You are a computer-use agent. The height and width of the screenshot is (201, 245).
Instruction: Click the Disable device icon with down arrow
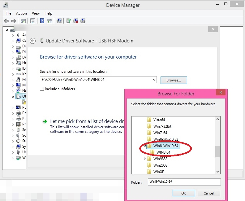(x=83, y=21)
